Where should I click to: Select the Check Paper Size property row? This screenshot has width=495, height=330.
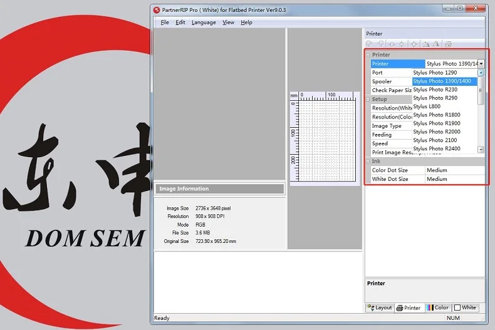[x=392, y=90]
